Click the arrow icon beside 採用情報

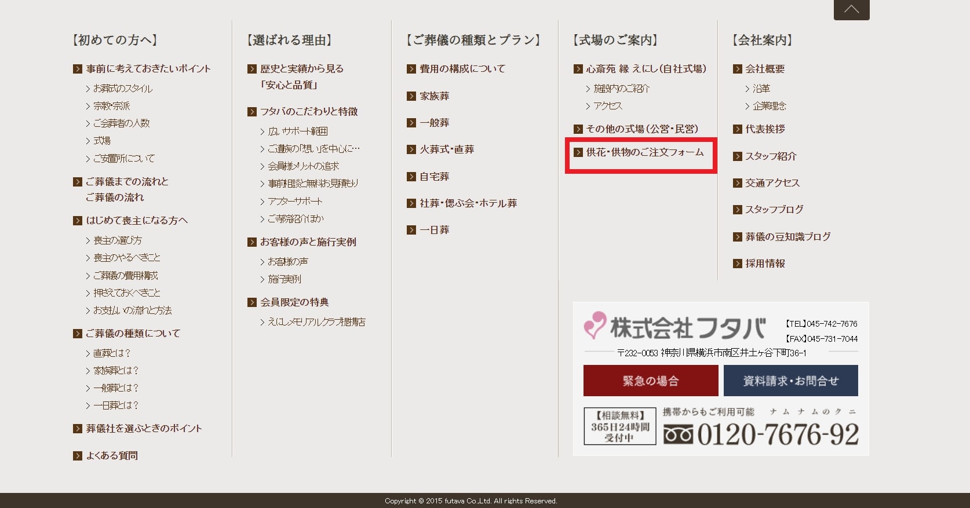point(738,264)
